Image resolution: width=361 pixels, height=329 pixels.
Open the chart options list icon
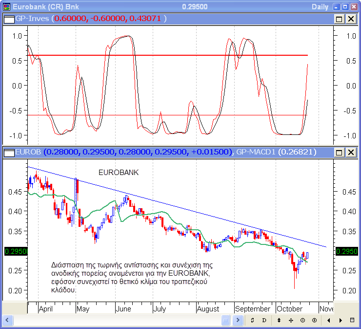pyautogui.click(x=352, y=320)
